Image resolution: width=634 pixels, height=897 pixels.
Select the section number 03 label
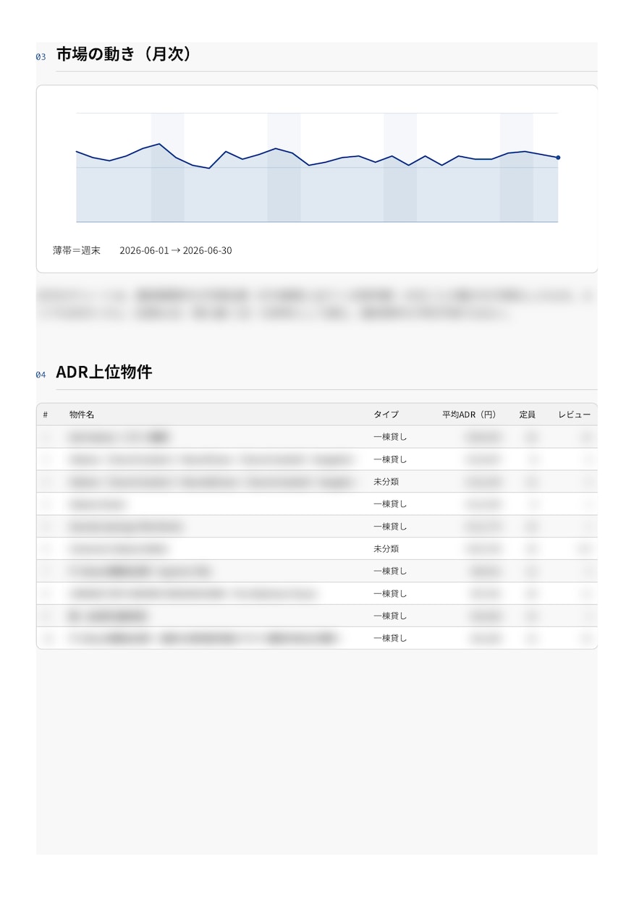click(41, 57)
